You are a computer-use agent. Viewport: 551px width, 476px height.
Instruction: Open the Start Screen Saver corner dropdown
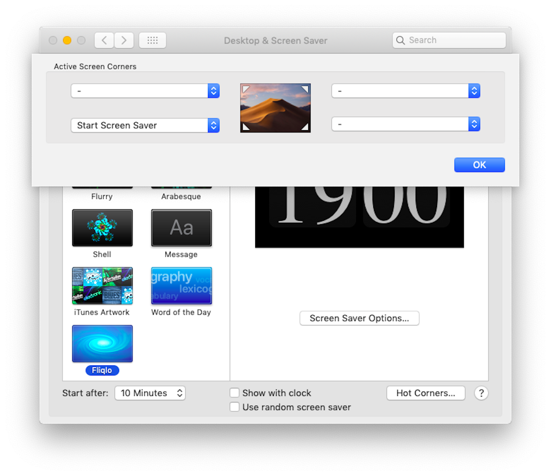pyautogui.click(x=145, y=125)
